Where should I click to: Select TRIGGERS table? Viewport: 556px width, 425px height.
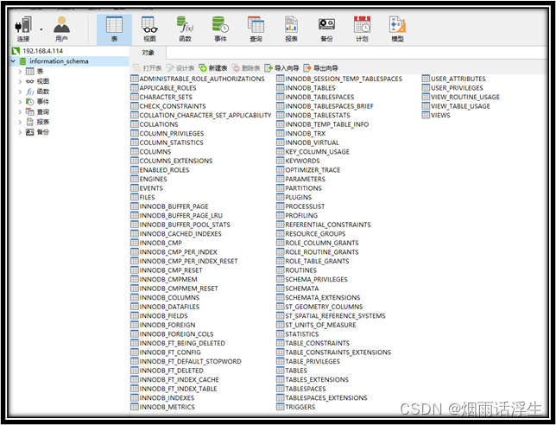pyautogui.click(x=296, y=407)
